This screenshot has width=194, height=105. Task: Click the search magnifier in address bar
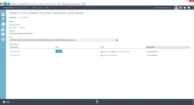(56, 4)
